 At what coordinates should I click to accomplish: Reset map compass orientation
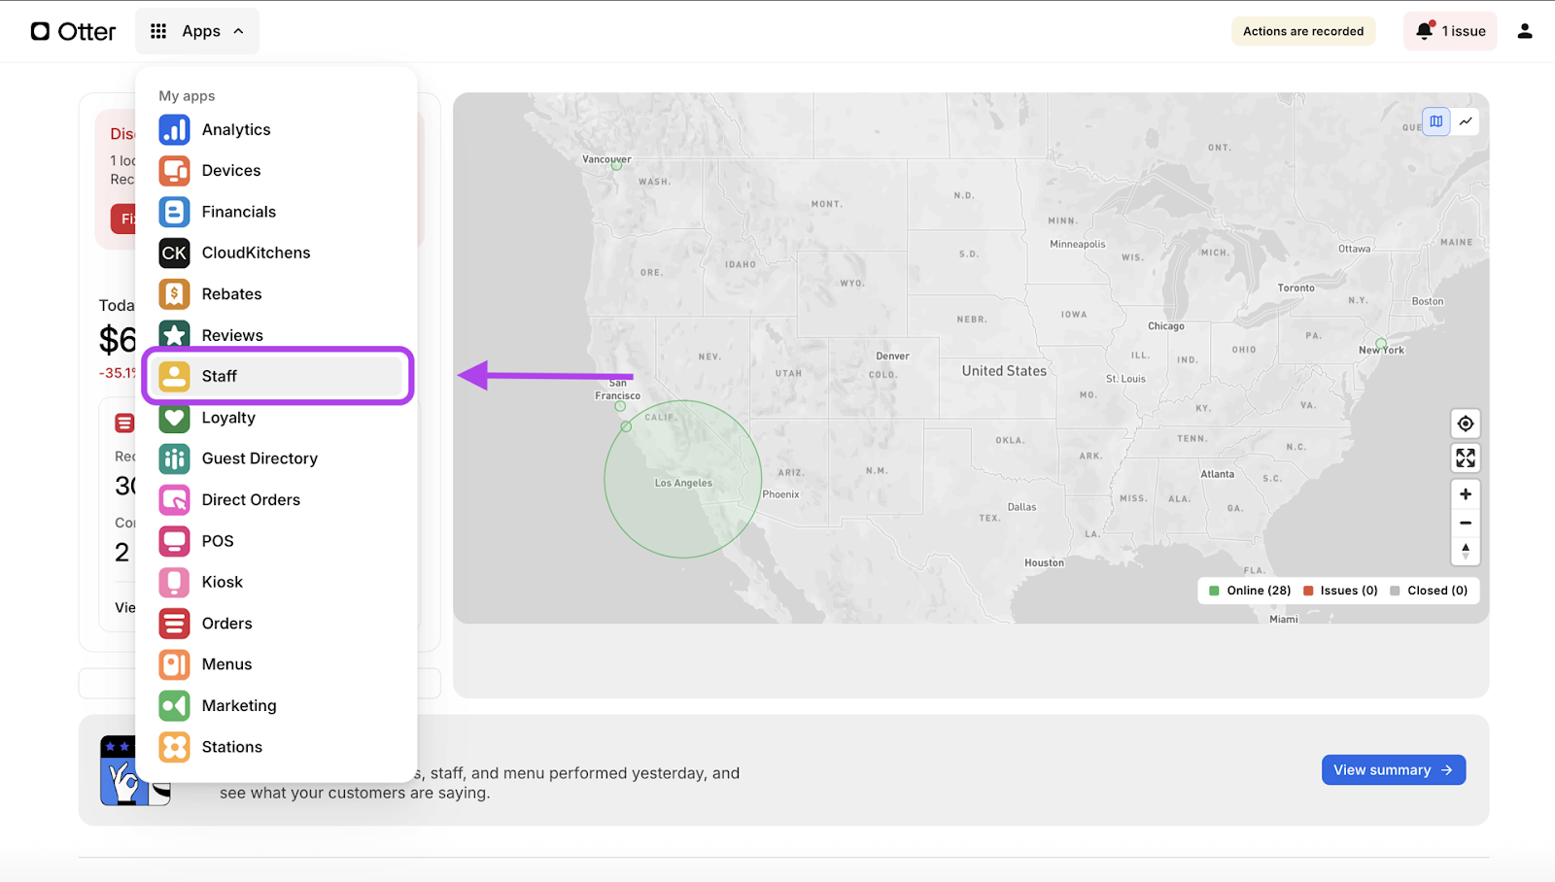click(1465, 552)
